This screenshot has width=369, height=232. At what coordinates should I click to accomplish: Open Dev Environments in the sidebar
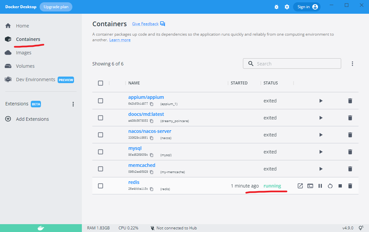click(36, 80)
